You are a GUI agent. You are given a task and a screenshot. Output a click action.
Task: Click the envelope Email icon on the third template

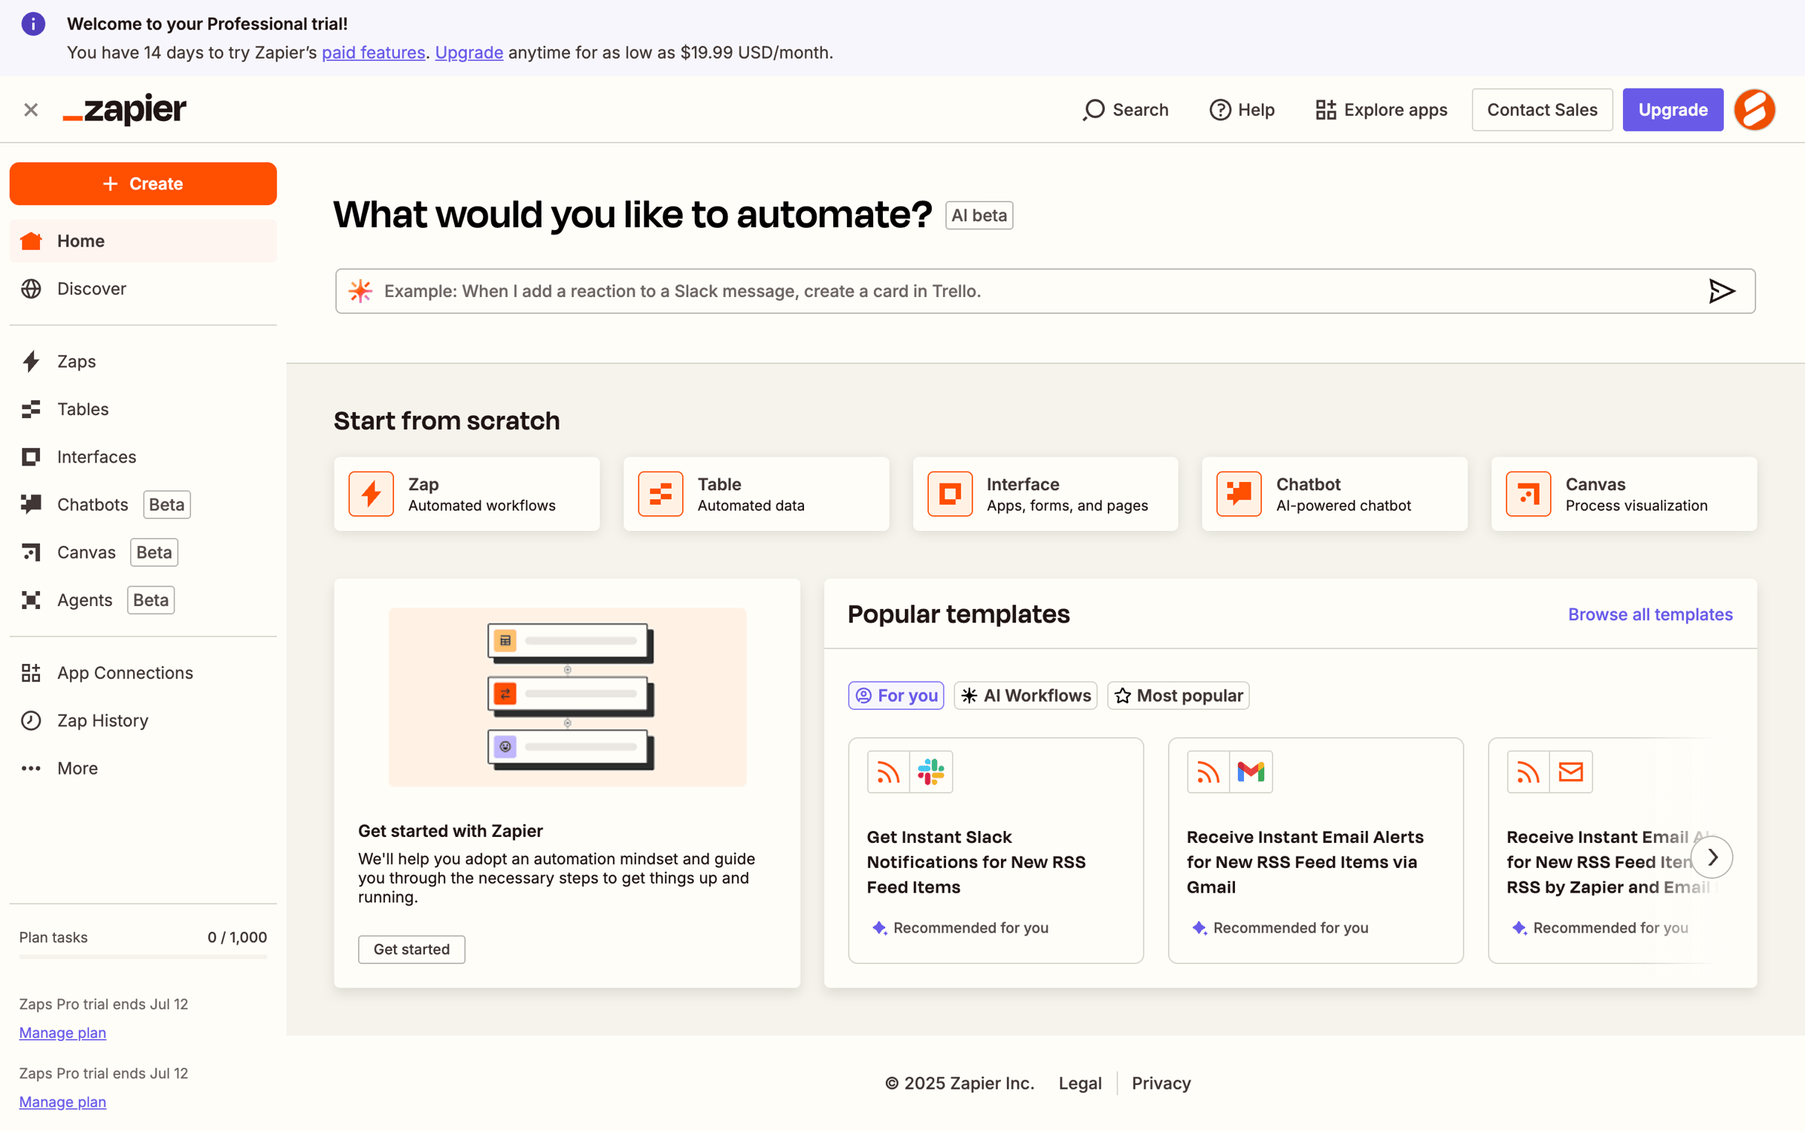coord(1570,772)
